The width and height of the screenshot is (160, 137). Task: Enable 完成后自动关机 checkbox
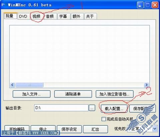pos(103,119)
